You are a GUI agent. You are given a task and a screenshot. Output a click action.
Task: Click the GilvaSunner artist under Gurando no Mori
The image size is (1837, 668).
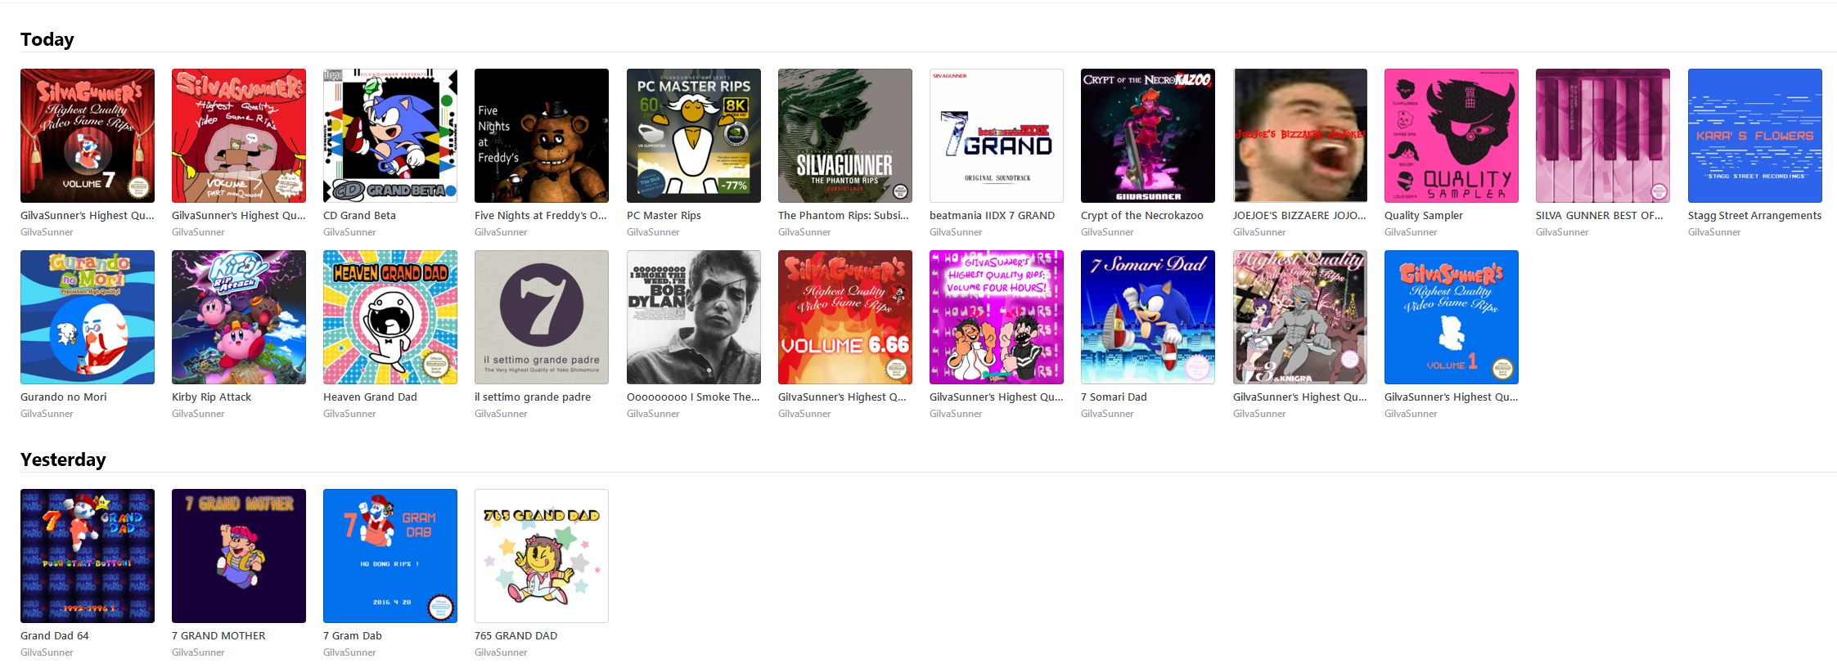47,414
